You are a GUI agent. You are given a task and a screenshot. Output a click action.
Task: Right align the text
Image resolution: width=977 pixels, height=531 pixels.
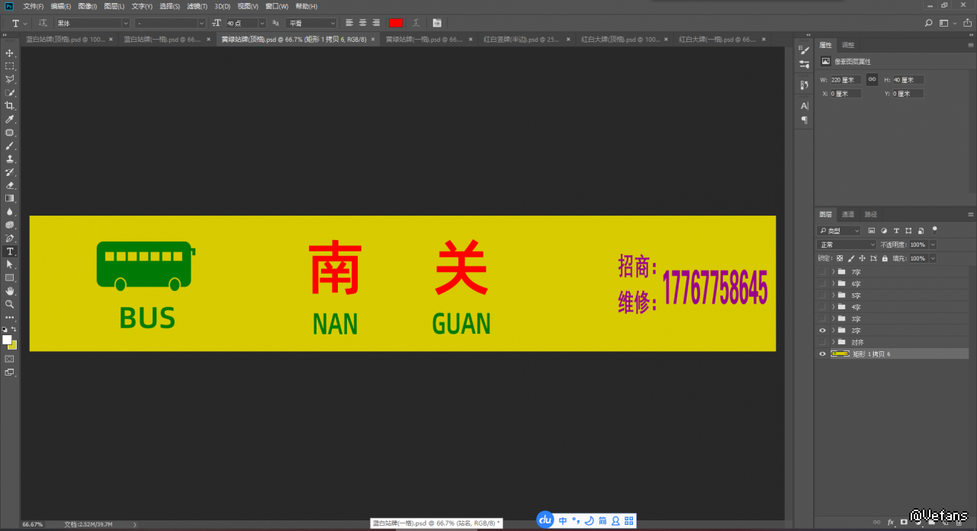376,23
